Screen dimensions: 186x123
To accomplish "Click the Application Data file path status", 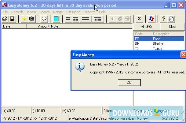I will tap(109, 118).
